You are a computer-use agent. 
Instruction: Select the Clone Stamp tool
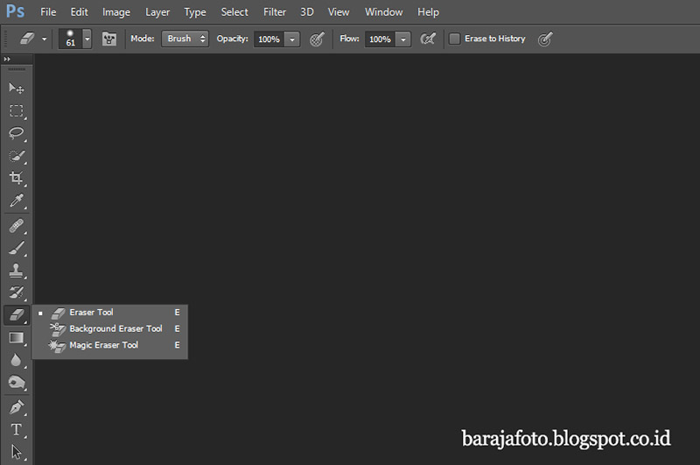pyautogui.click(x=17, y=271)
